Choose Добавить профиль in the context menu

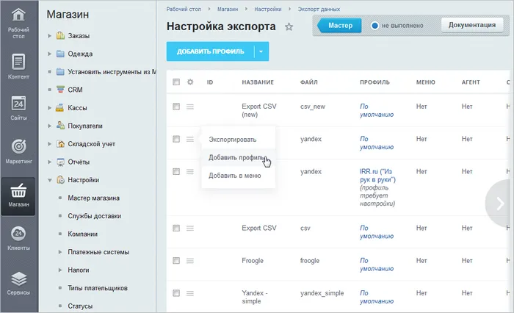[x=239, y=157]
